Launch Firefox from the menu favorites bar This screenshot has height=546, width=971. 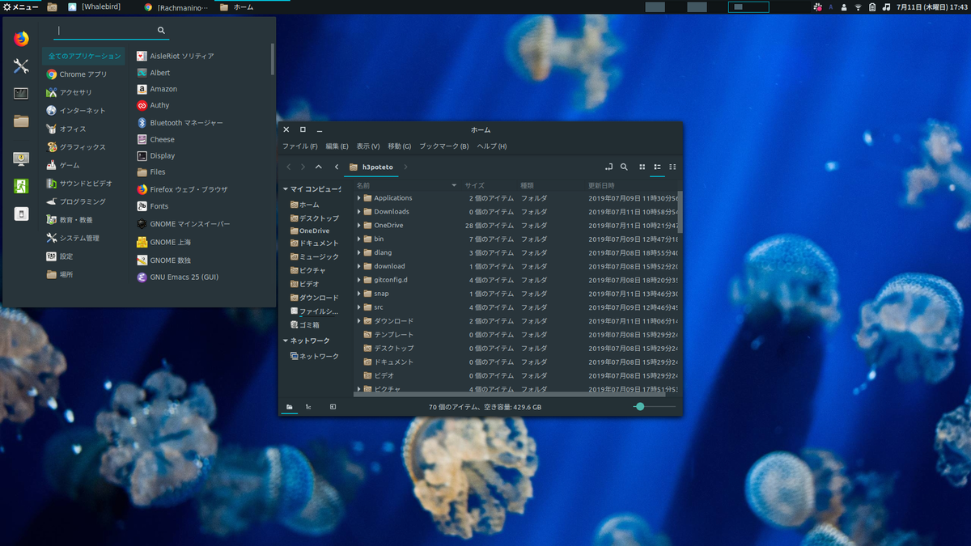point(21,39)
